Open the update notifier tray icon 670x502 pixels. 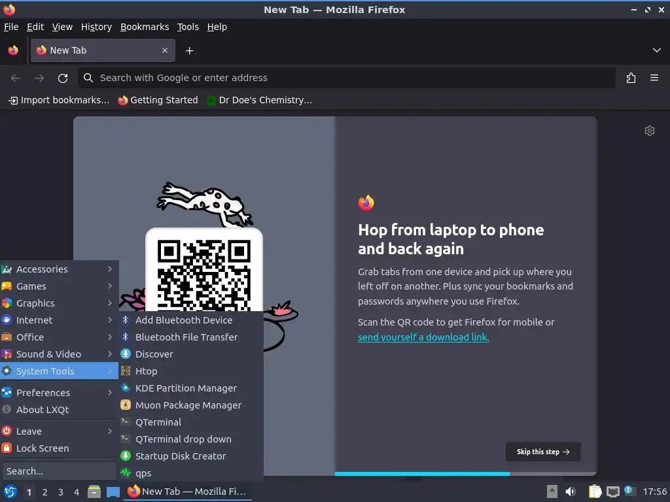click(x=629, y=490)
